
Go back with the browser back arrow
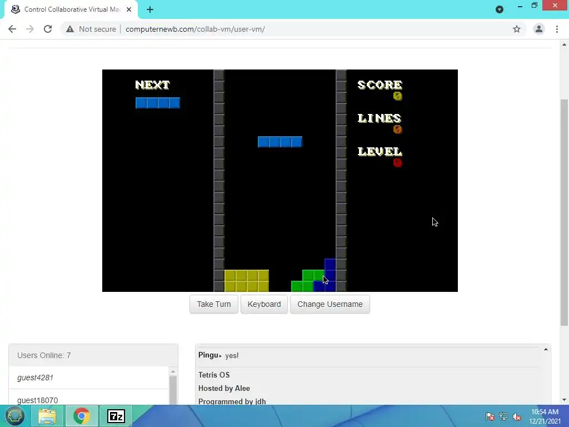coord(12,29)
